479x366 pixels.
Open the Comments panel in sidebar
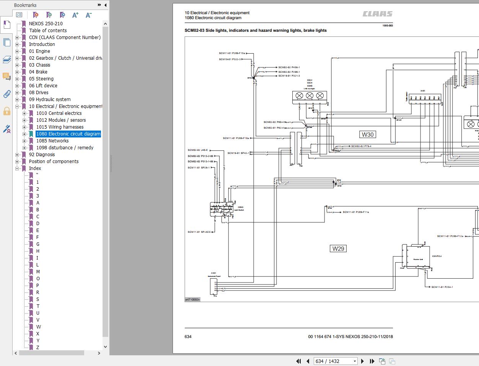pyautogui.click(x=7, y=77)
